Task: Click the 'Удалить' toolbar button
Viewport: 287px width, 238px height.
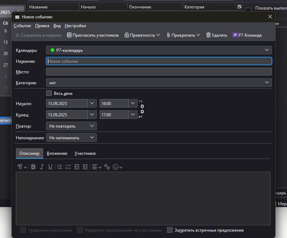Action: click(217, 35)
